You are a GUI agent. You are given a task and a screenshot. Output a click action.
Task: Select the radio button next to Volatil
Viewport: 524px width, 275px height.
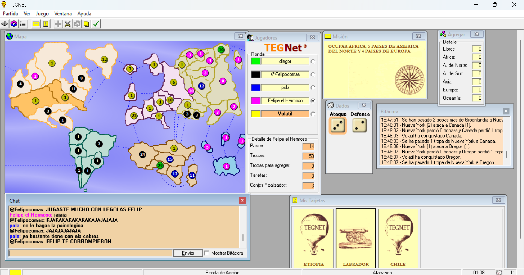[x=313, y=114]
